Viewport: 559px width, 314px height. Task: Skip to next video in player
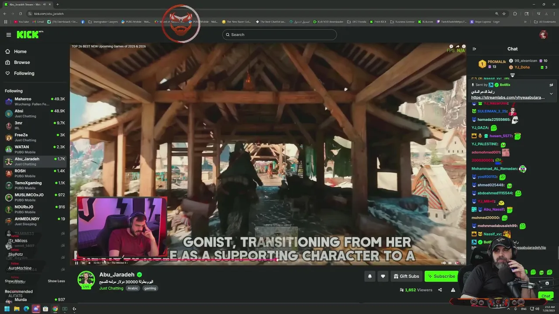(83, 263)
